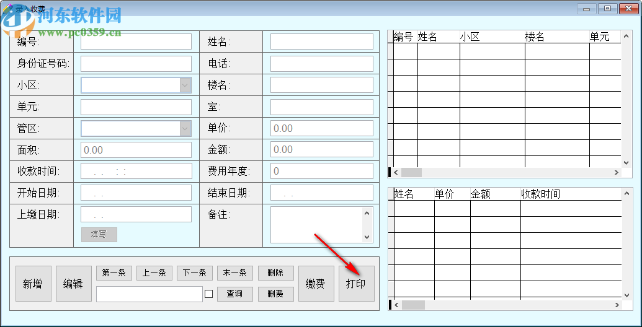Jump to last record with 末一条

235,273
